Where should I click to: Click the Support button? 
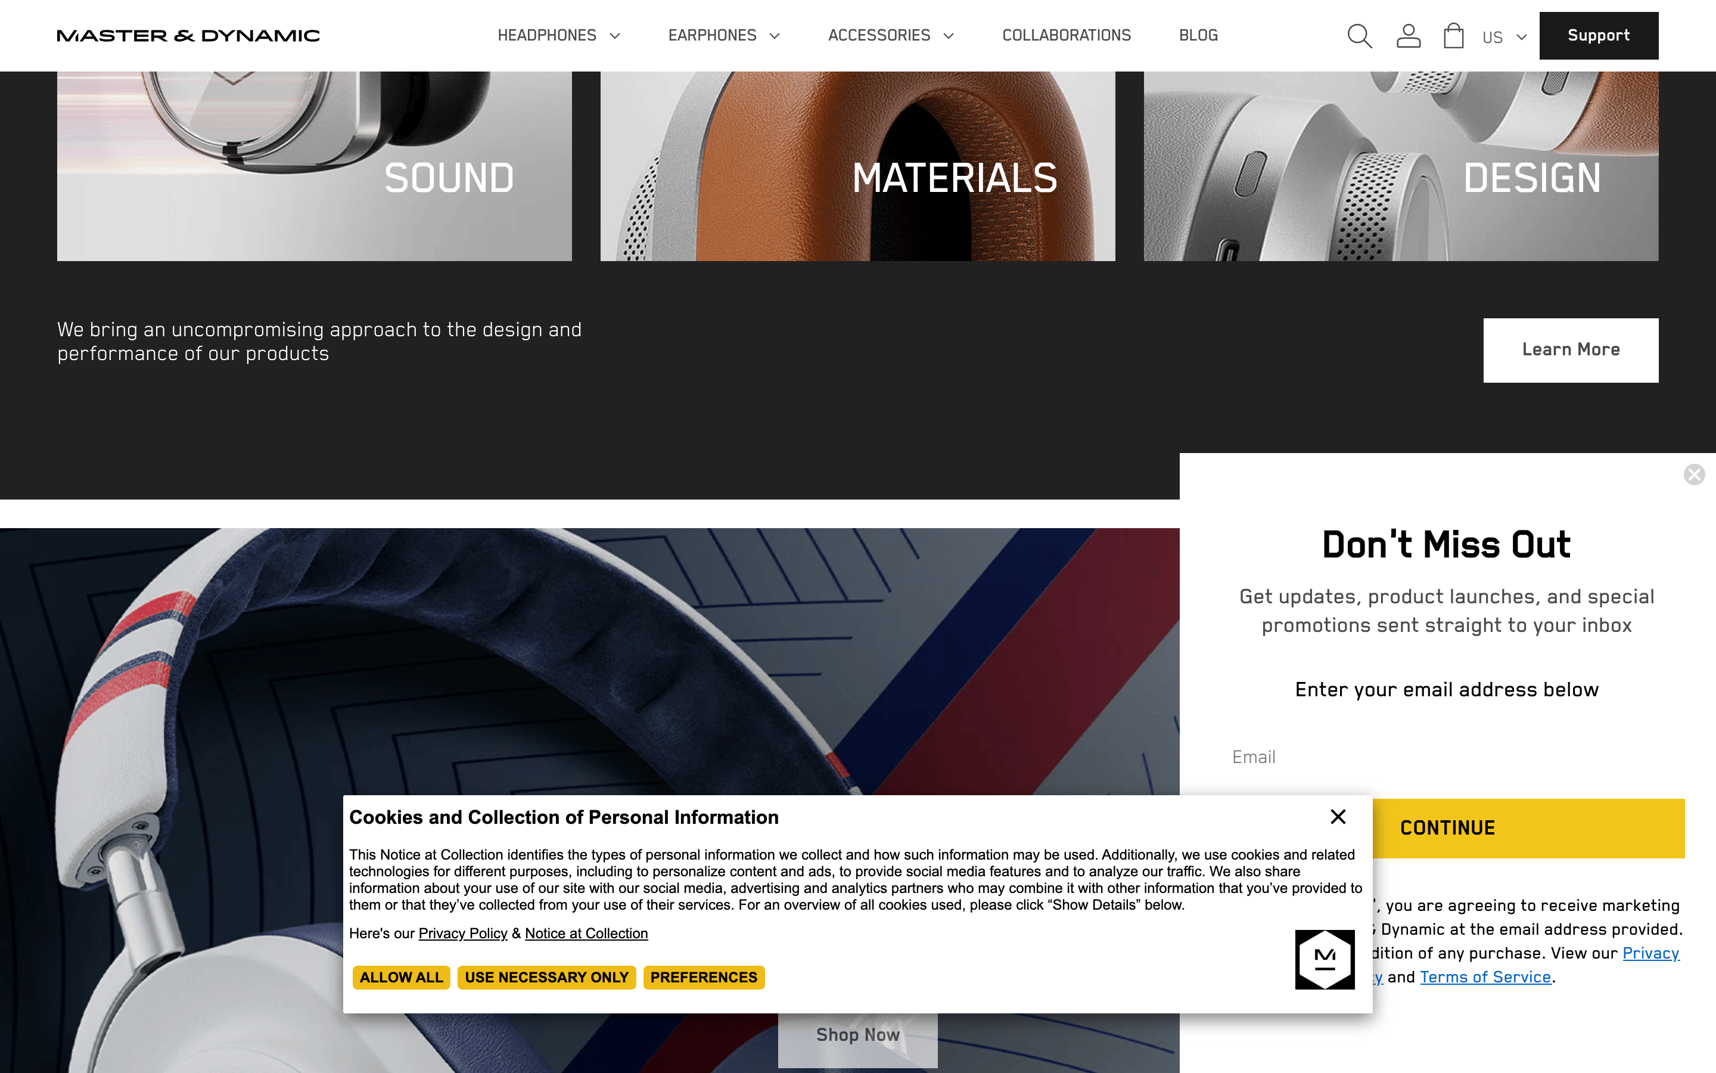[x=1598, y=36]
